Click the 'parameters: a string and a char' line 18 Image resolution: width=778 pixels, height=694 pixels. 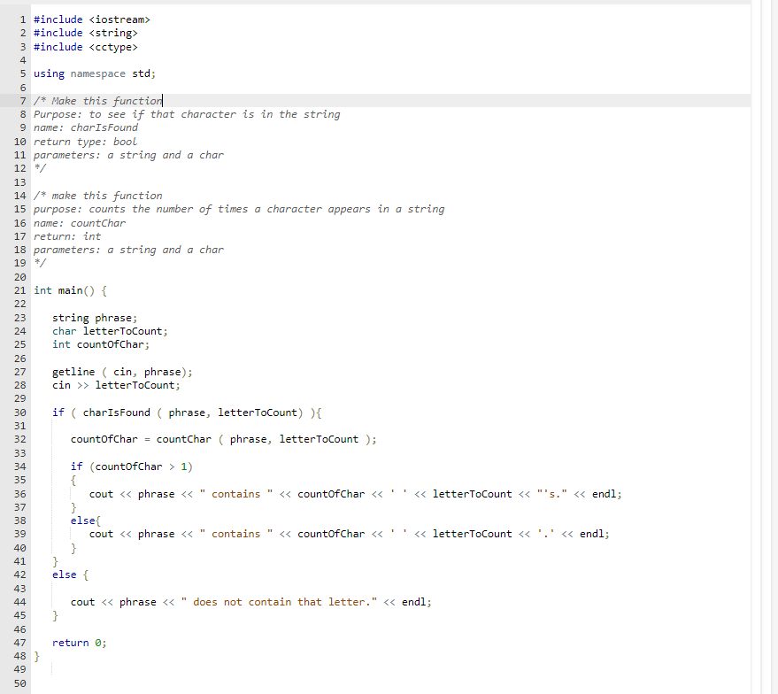[x=129, y=250]
